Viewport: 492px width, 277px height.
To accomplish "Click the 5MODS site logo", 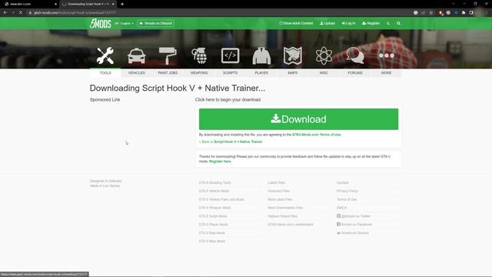I will (x=101, y=23).
